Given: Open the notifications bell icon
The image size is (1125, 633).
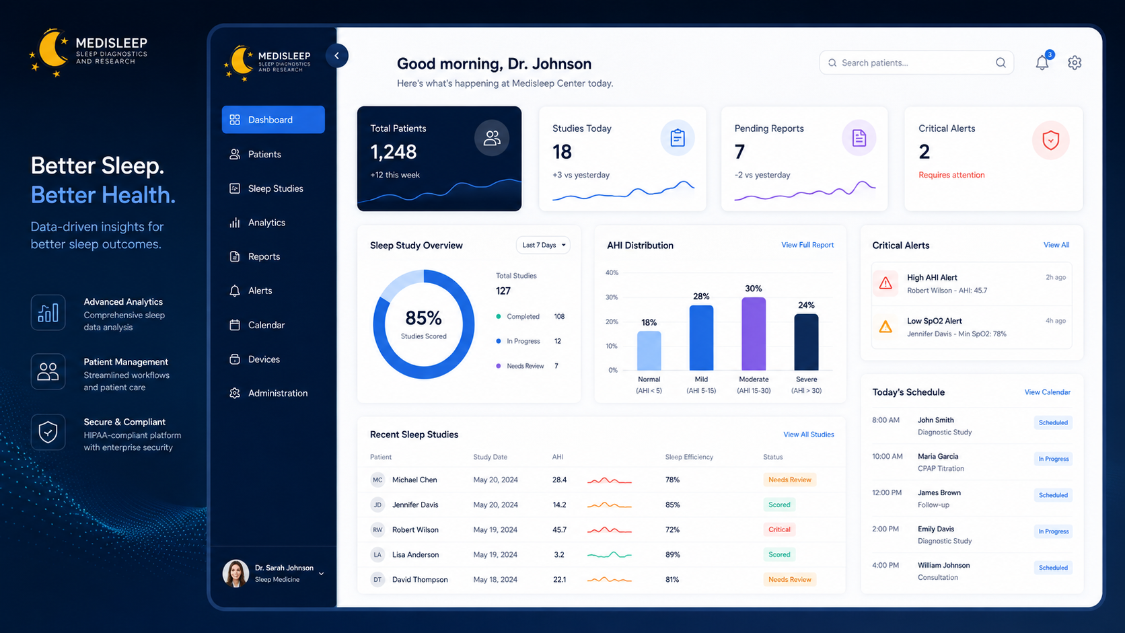Looking at the screenshot, I should pos(1042,63).
